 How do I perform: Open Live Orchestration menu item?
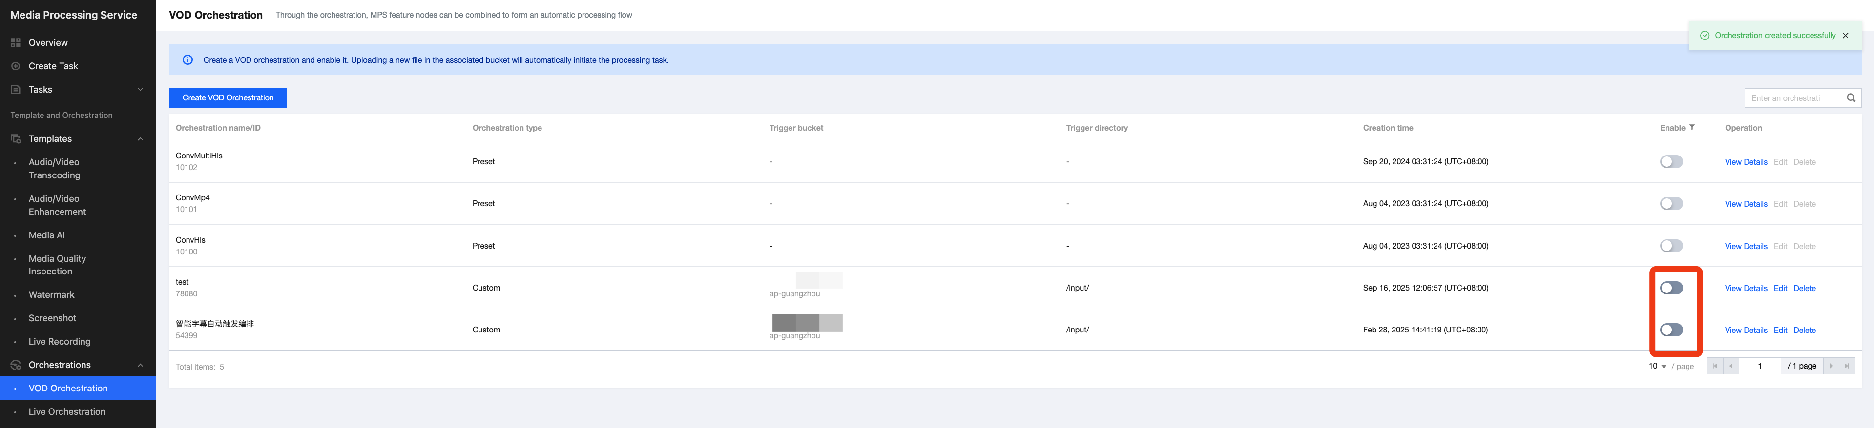(67, 411)
